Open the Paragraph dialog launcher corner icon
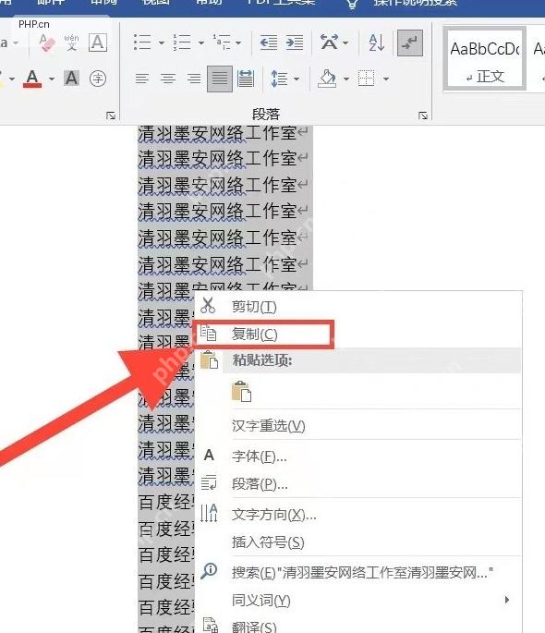 pyautogui.click(x=423, y=116)
